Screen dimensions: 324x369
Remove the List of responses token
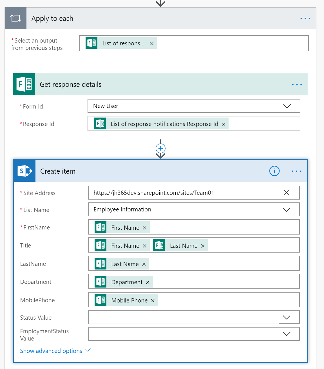pos(152,43)
